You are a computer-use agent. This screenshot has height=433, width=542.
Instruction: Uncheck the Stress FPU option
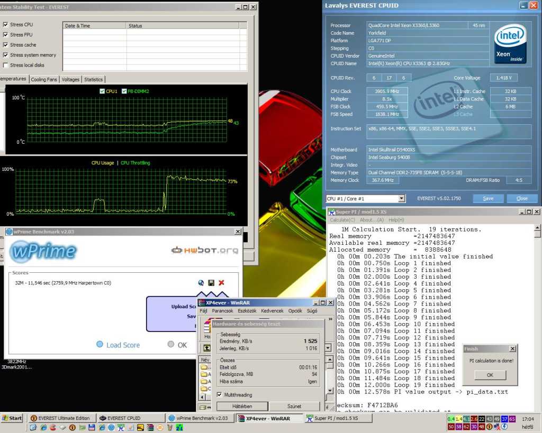point(5,34)
